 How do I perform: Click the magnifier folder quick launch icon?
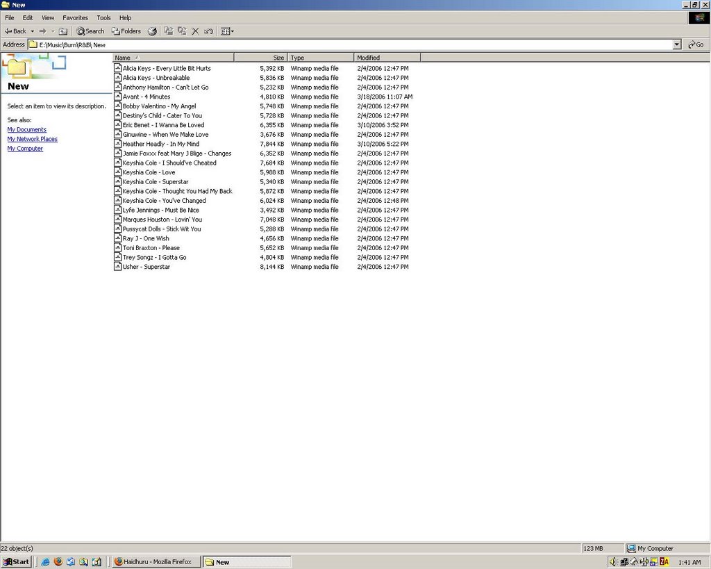(83, 562)
